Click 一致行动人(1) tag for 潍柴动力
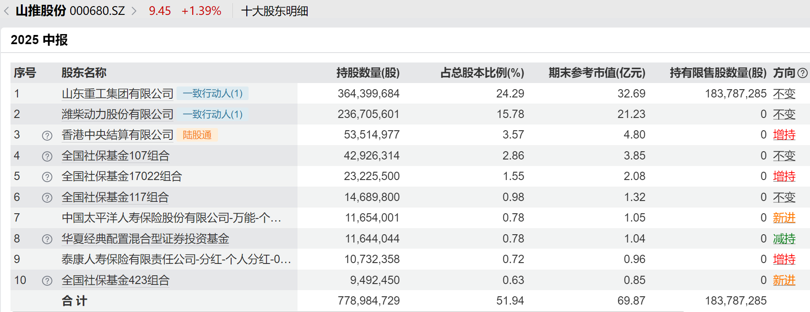810x312 pixels. [213, 114]
